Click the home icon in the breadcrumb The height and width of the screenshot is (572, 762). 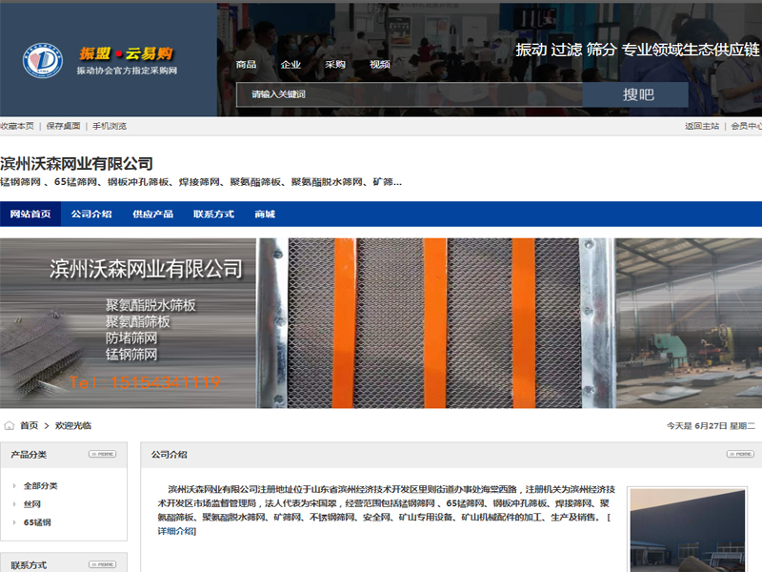(x=10, y=425)
